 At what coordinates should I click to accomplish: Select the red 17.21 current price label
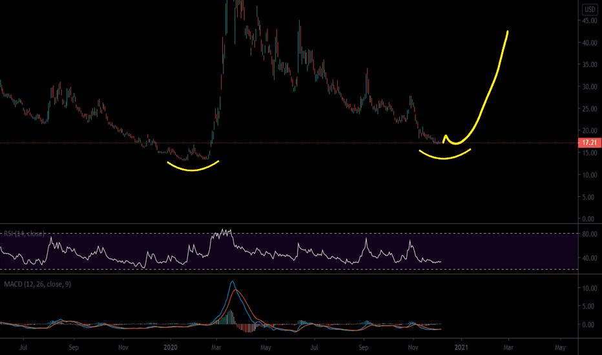589,143
